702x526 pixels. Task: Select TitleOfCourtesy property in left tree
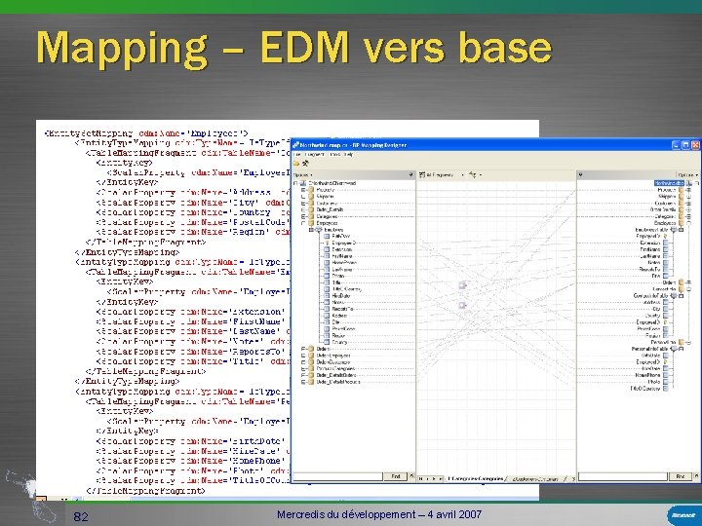point(346,289)
